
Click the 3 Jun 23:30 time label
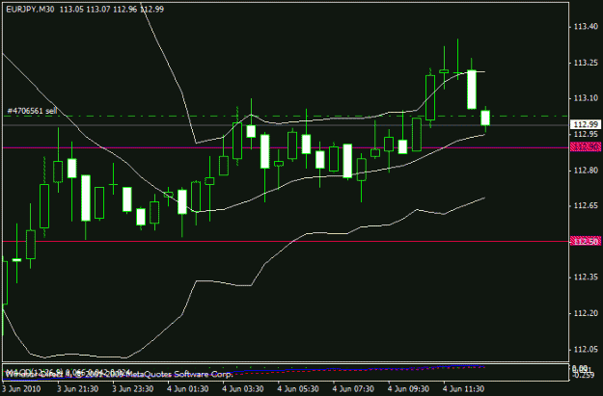(133, 388)
